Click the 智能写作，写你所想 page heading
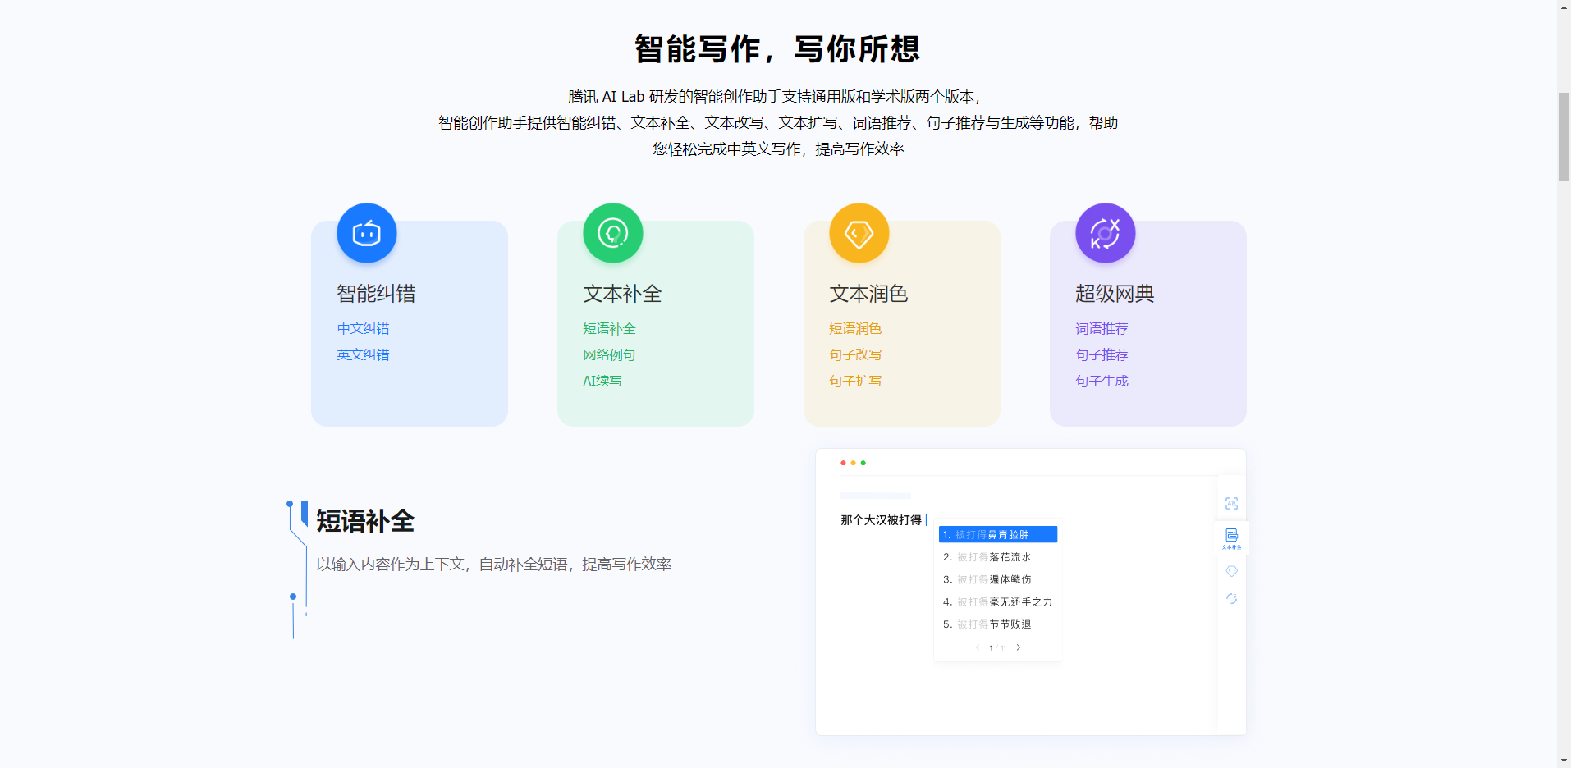Screen dimensions: 1571x768 coord(777,49)
